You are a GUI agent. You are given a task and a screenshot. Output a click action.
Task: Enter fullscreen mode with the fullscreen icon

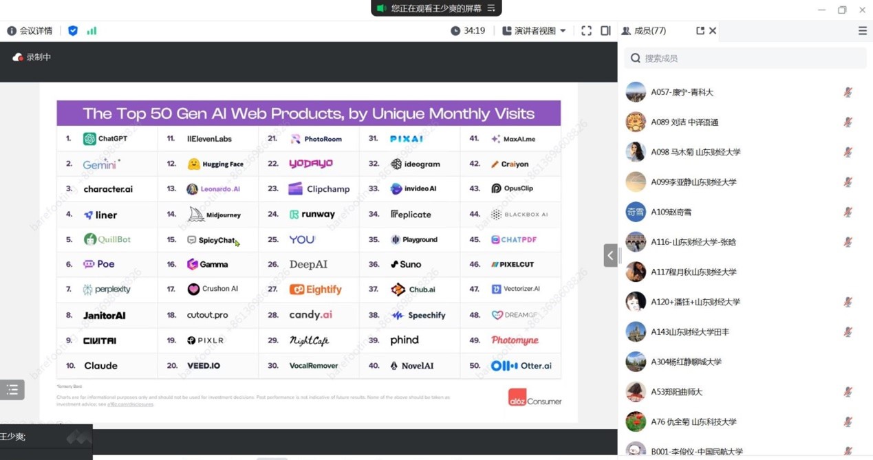[586, 31]
